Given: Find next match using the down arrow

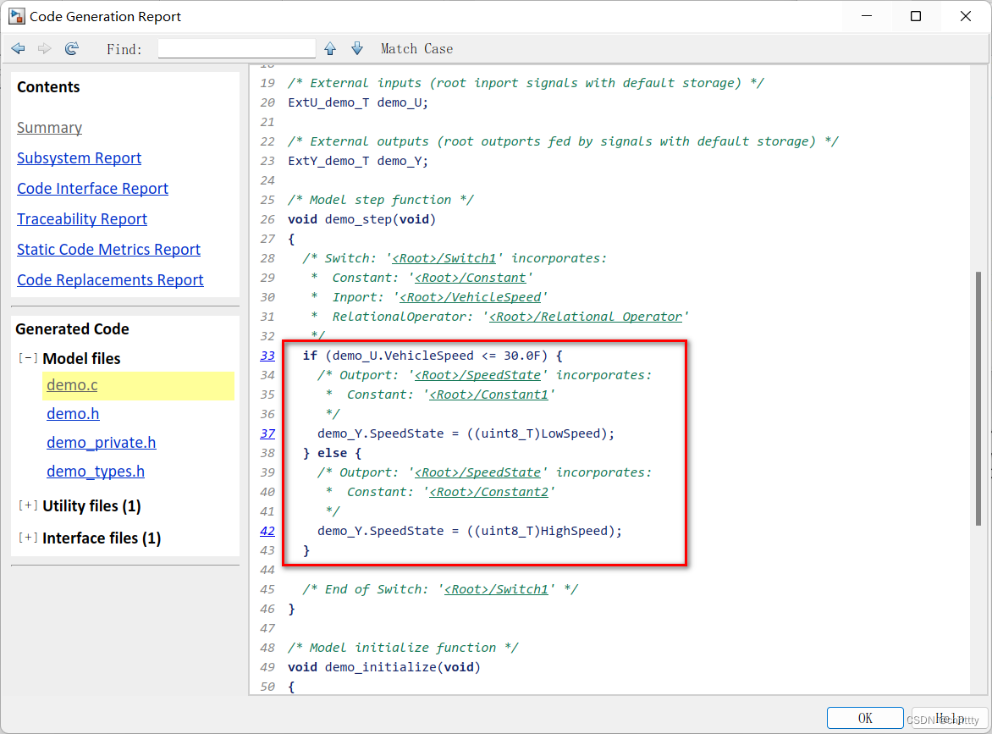Looking at the screenshot, I should (357, 49).
